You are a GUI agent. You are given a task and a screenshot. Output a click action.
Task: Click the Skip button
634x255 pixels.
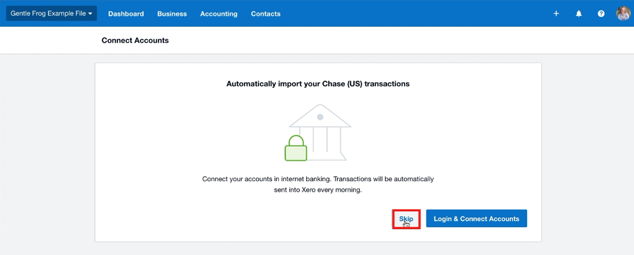(406, 219)
